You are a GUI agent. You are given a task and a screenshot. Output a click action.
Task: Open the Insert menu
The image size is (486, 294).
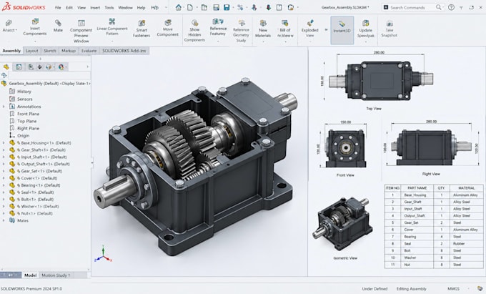click(x=95, y=7)
